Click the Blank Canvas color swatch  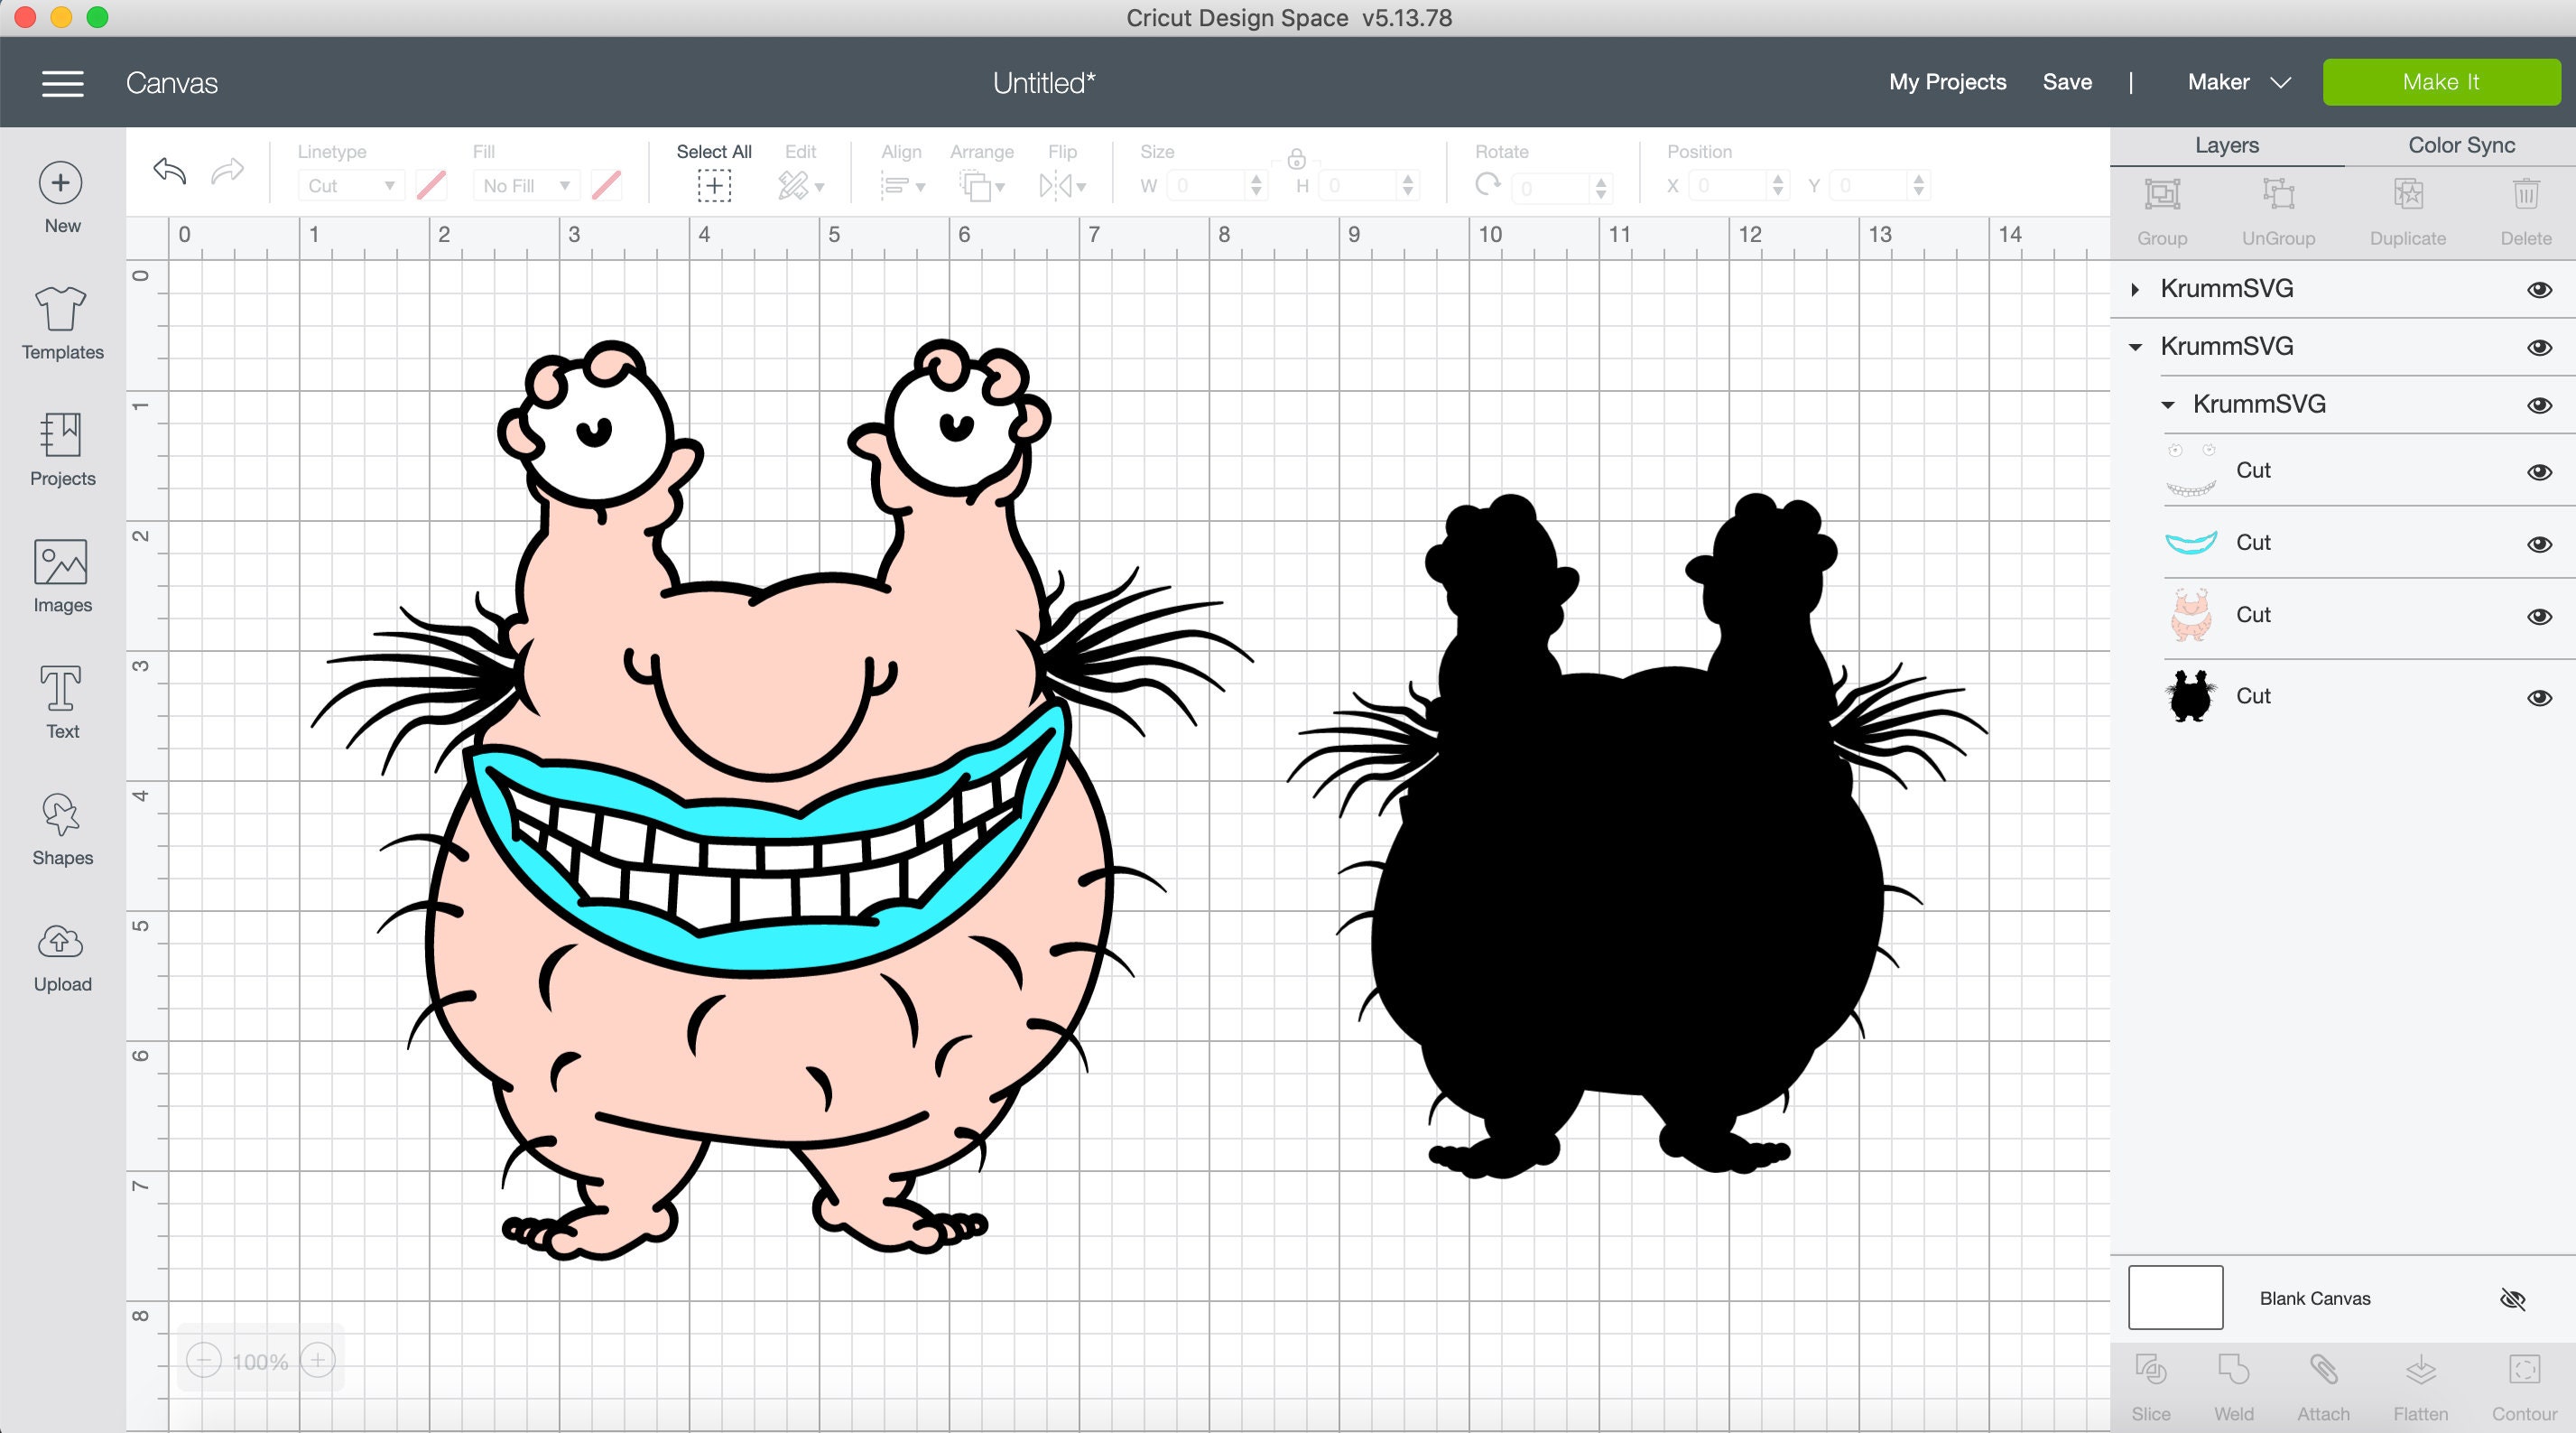tap(2174, 1297)
